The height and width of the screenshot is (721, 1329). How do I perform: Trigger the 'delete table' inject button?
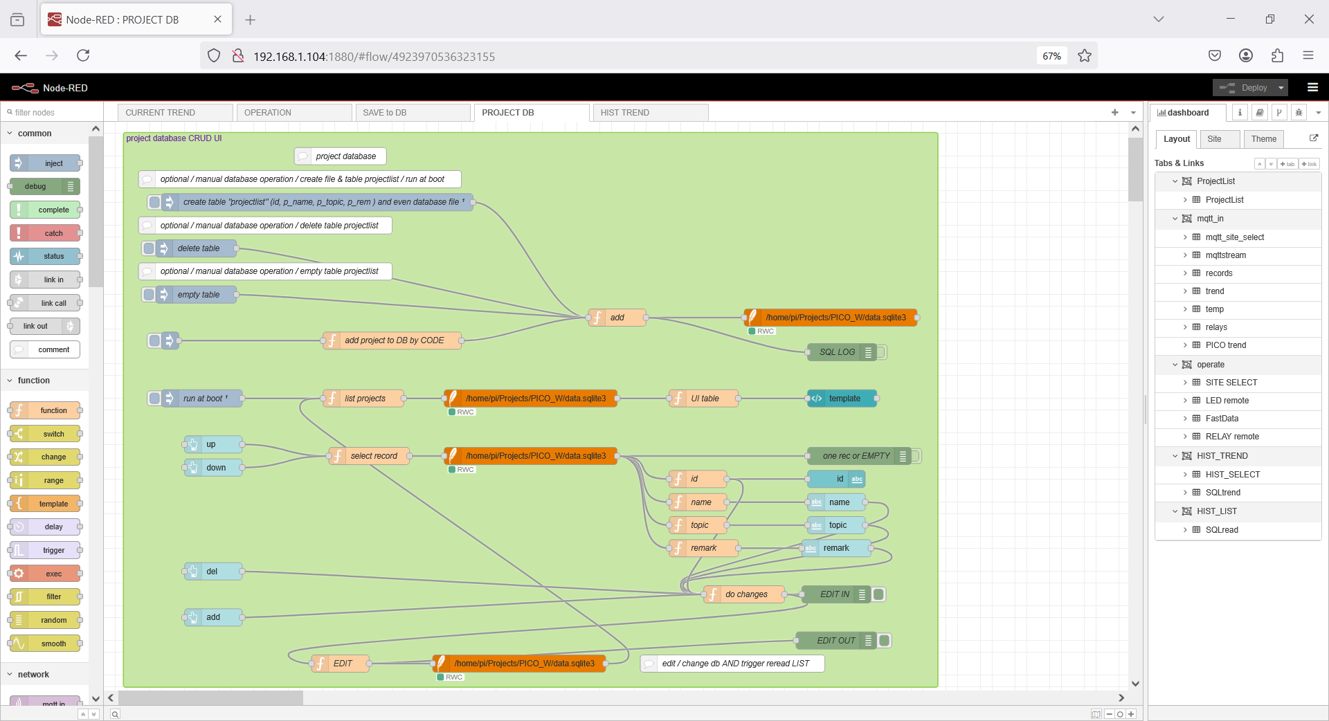(x=149, y=248)
